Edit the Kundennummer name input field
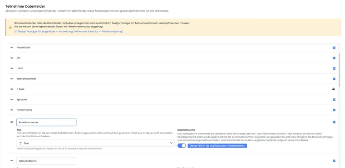The width and height of the screenshot is (345, 168). point(46,122)
